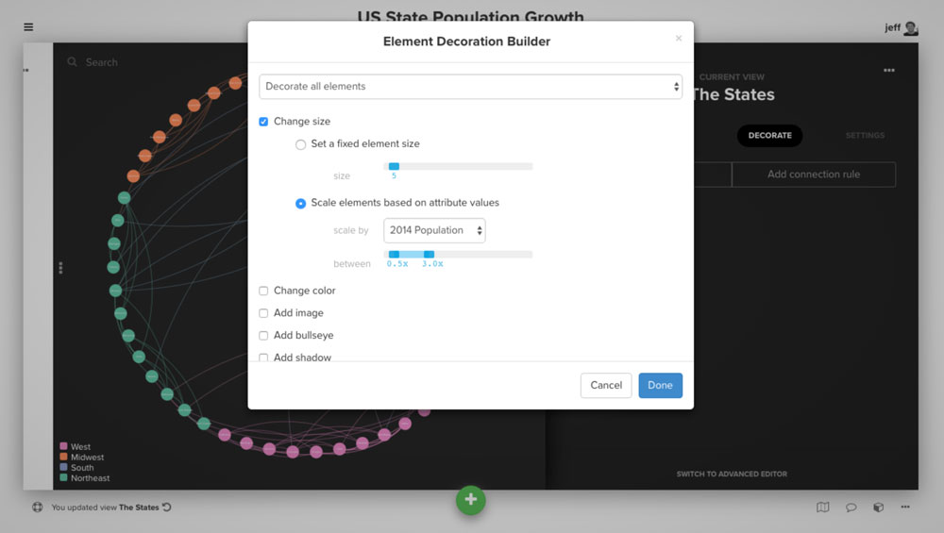Open the map icon in the bottom bar

[x=823, y=508]
